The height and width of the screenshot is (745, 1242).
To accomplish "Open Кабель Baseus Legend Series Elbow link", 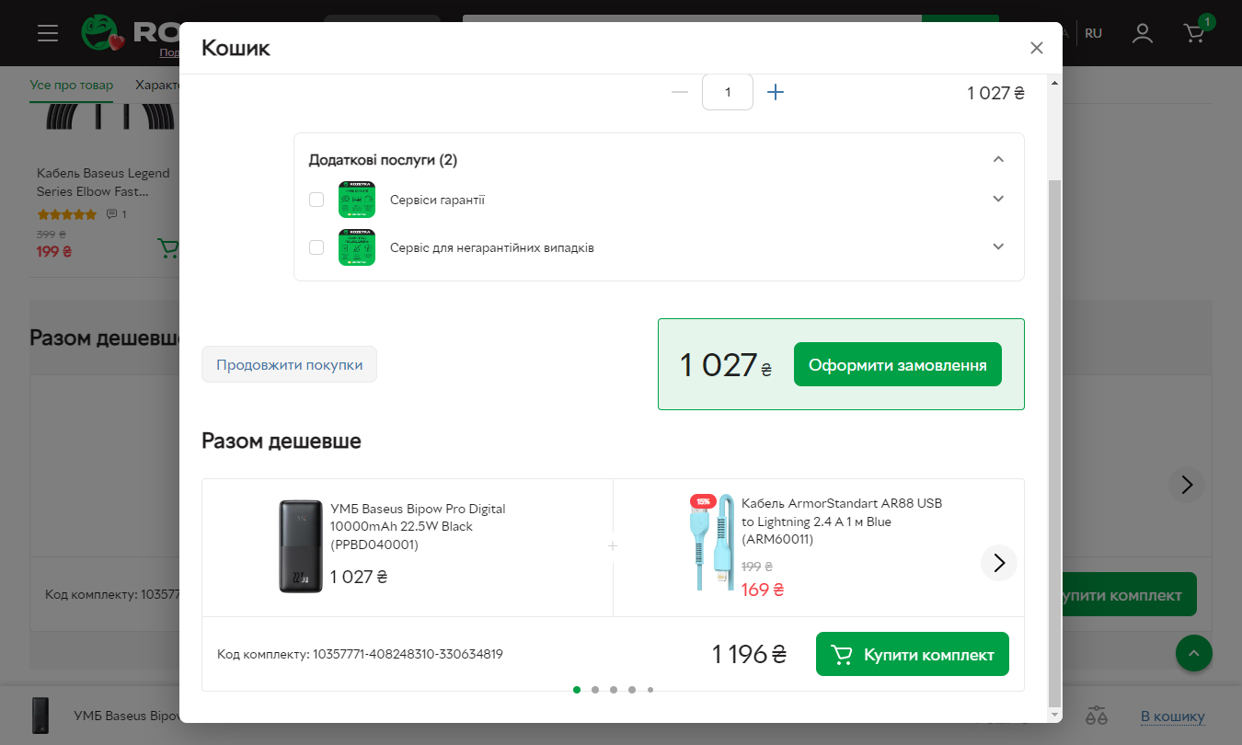I will [103, 182].
